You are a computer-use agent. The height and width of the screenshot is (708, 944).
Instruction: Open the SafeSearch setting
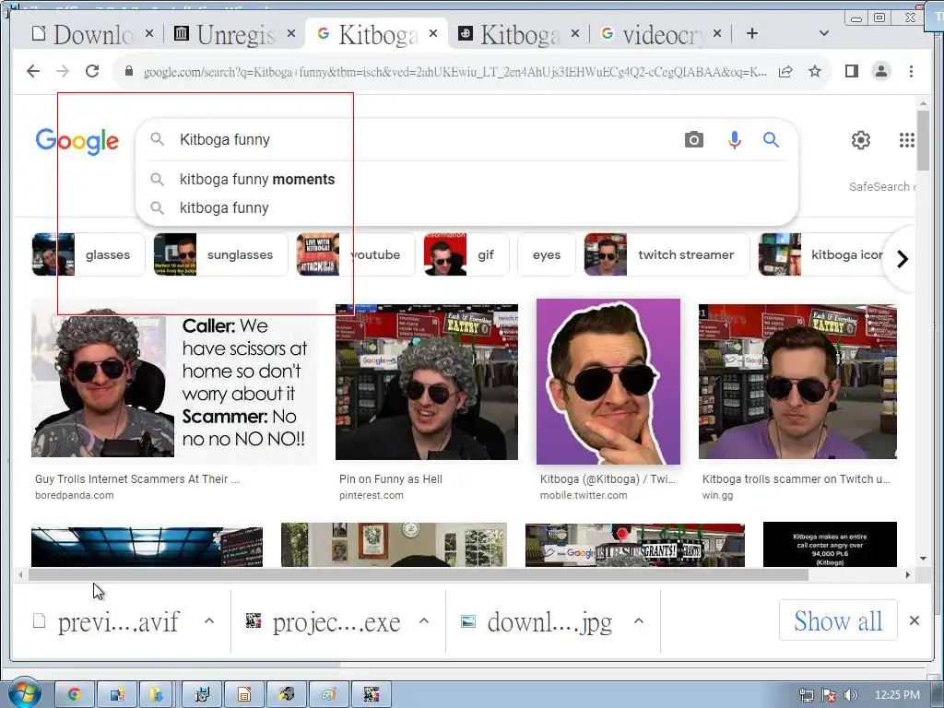[881, 186]
